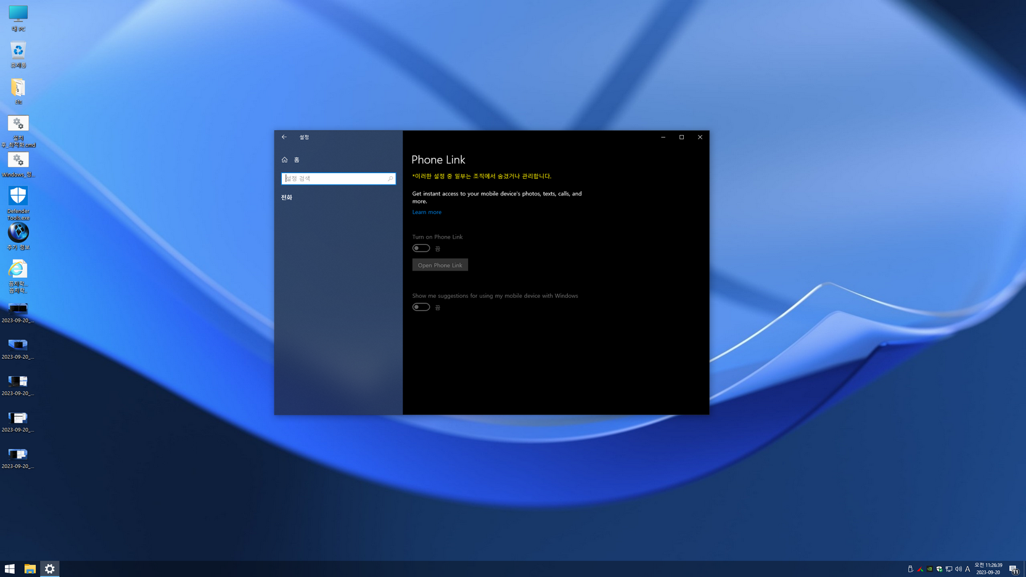Click the Settings gear in the taskbar
The width and height of the screenshot is (1026, 577).
[50, 569]
